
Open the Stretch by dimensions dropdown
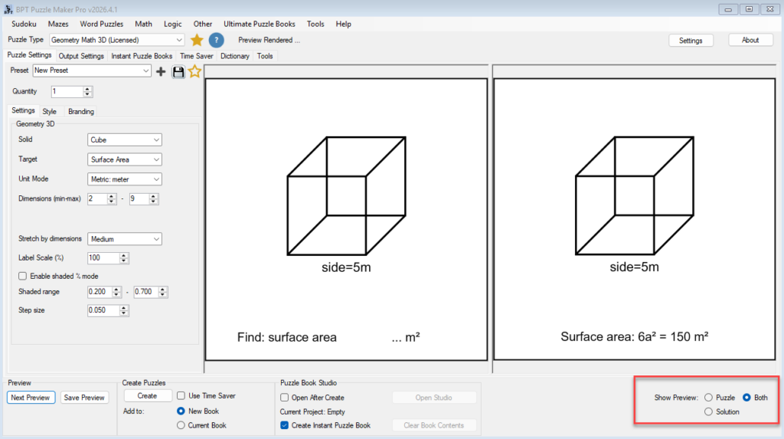pyautogui.click(x=125, y=239)
